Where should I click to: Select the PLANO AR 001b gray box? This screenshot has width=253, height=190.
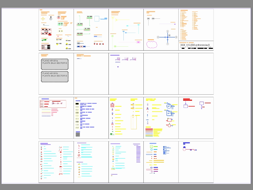tap(55, 77)
